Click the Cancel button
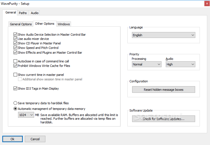The image size is (210, 145). pyautogui.click(x=35, y=139)
